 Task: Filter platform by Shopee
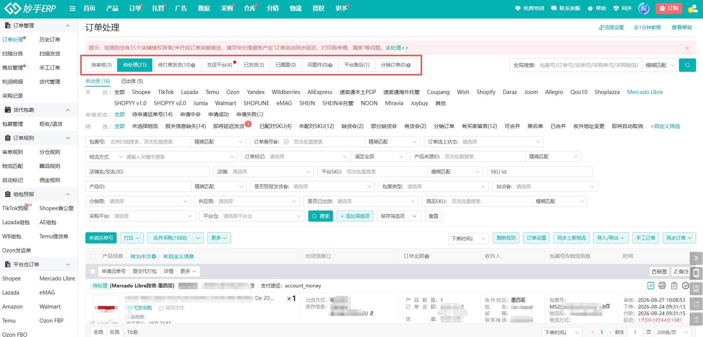click(x=141, y=92)
